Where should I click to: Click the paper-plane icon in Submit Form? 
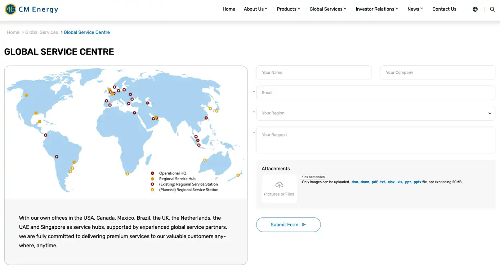304,225
